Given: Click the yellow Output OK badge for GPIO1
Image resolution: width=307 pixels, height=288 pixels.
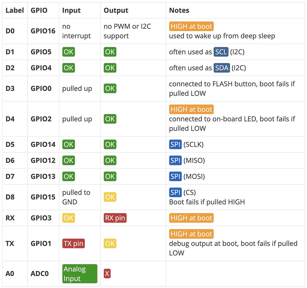Looking at the screenshot, I should [x=110, y=244].
